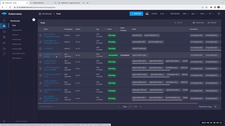Select radio for nvidia-container-toolkit pod row
Screen dimensions: 225x126
pos(41,83)
